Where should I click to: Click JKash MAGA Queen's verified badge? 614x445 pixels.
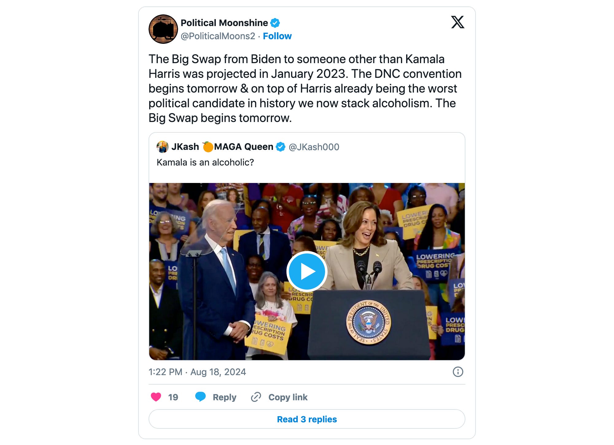click(280, 147)
